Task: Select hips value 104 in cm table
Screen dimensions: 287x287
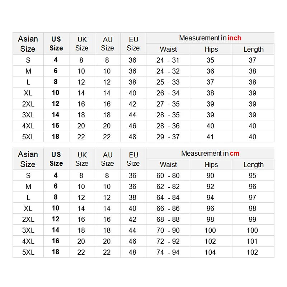Action: pos(210,252)
